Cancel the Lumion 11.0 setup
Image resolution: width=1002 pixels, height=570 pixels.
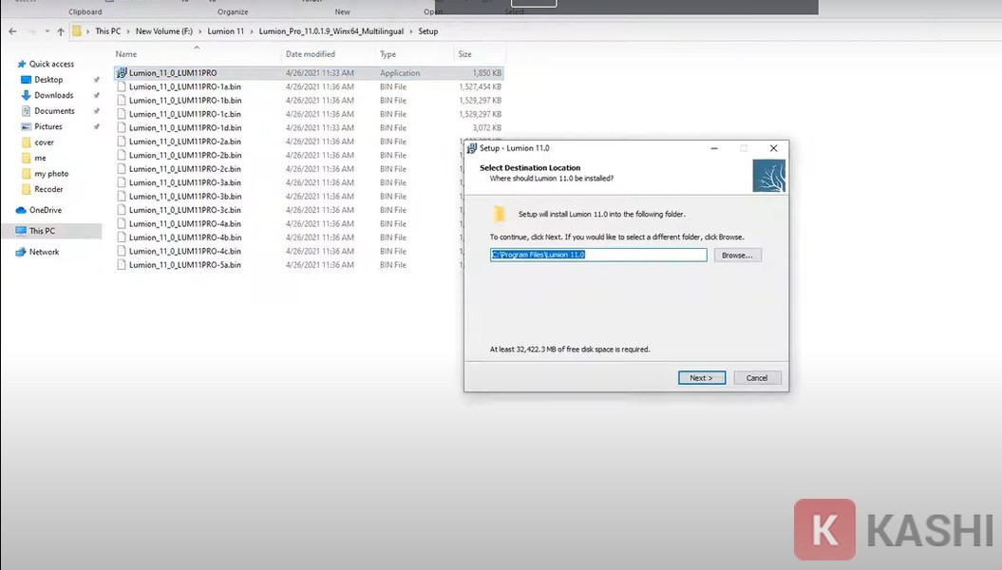tap(757, 377)
